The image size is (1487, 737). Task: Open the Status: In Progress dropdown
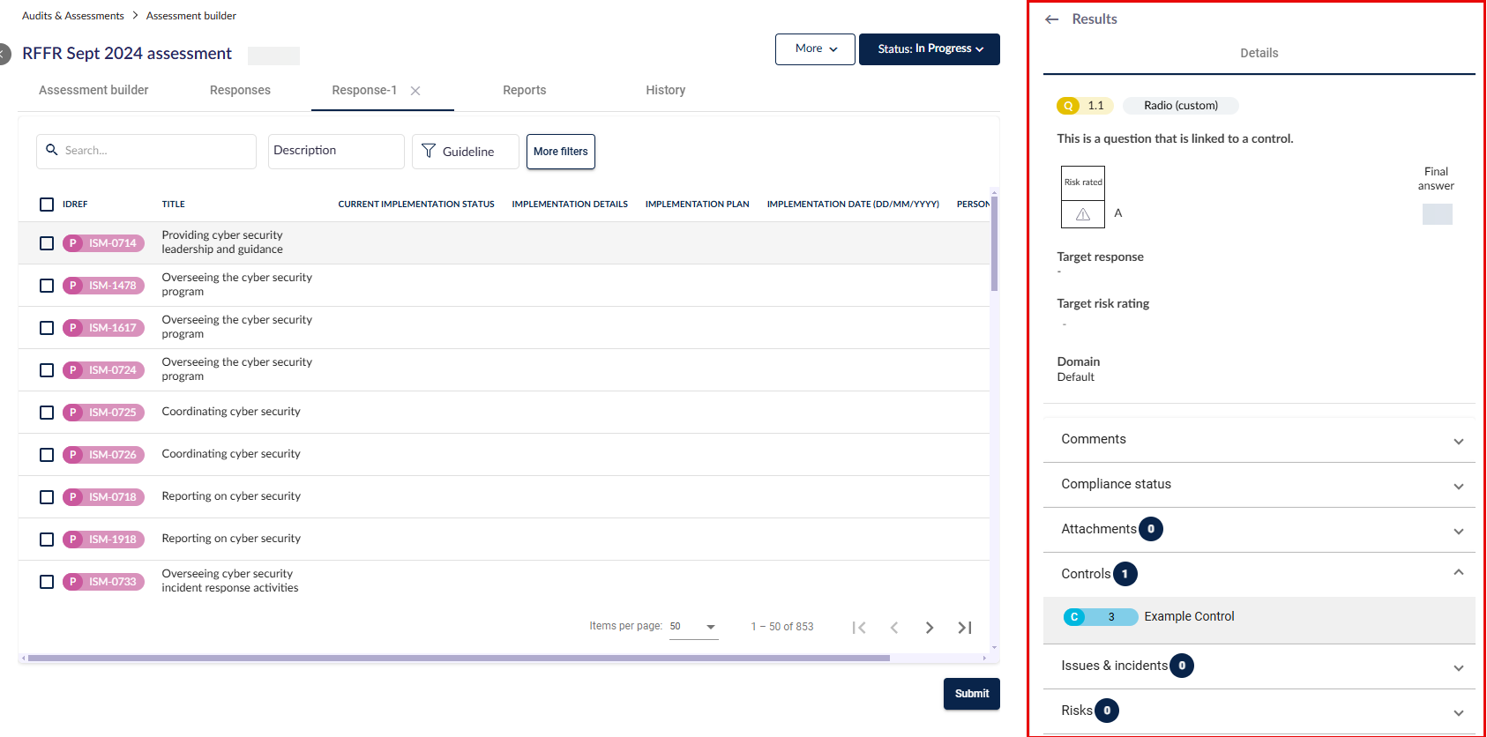[x=929, y=49]
